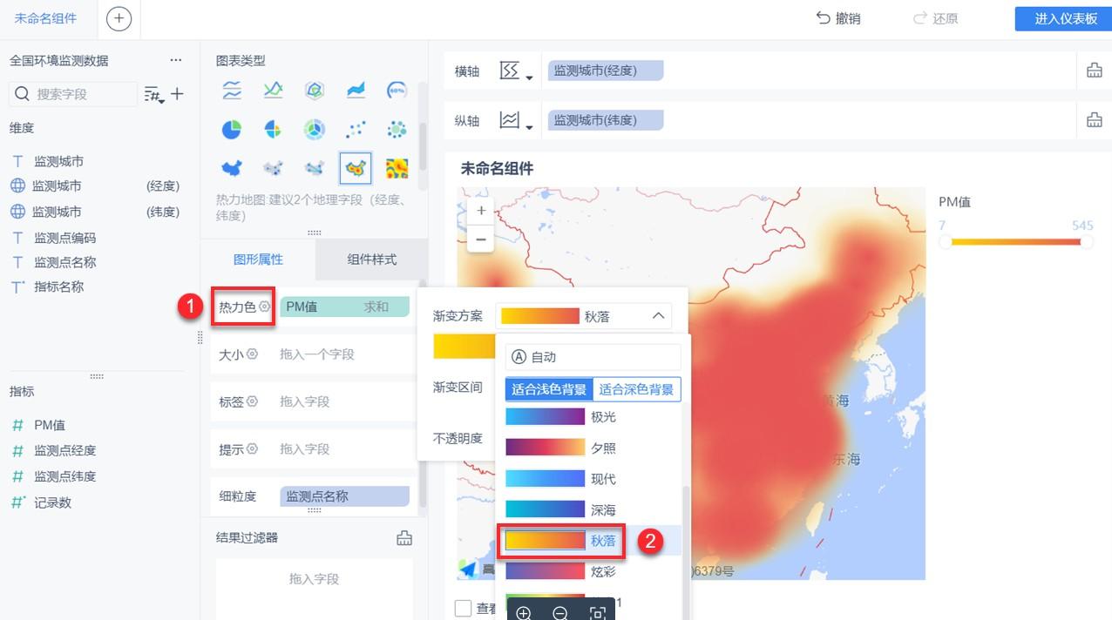This screenshot has height=620, width=1112.
Task: Click PM值 legend right slider handle
Action: [x=1086, y=243]
